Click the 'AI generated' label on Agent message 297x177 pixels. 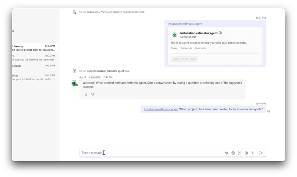pyautogui.click(x=94, y=77)
